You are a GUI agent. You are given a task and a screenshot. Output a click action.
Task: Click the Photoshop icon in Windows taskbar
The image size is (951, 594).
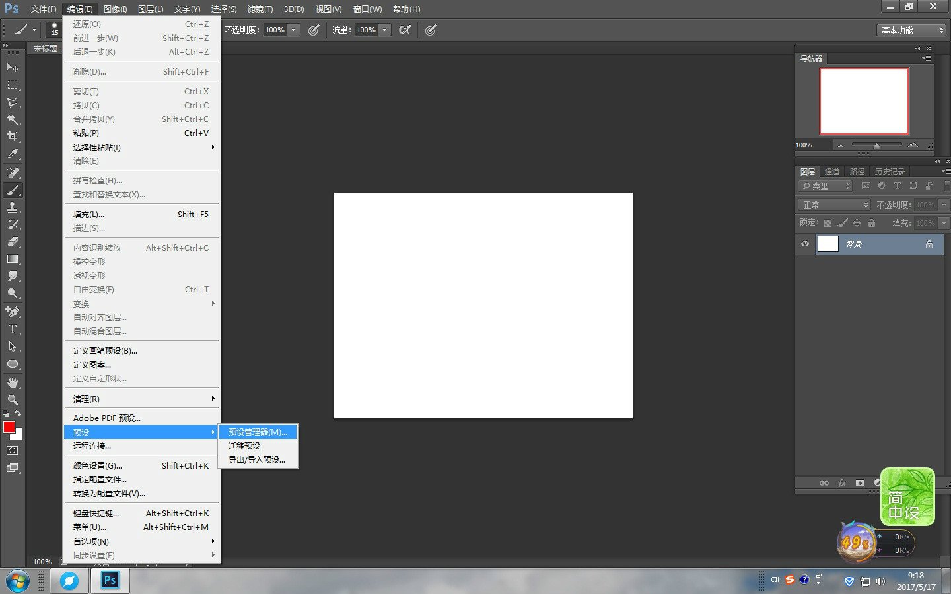pos(110,580)
